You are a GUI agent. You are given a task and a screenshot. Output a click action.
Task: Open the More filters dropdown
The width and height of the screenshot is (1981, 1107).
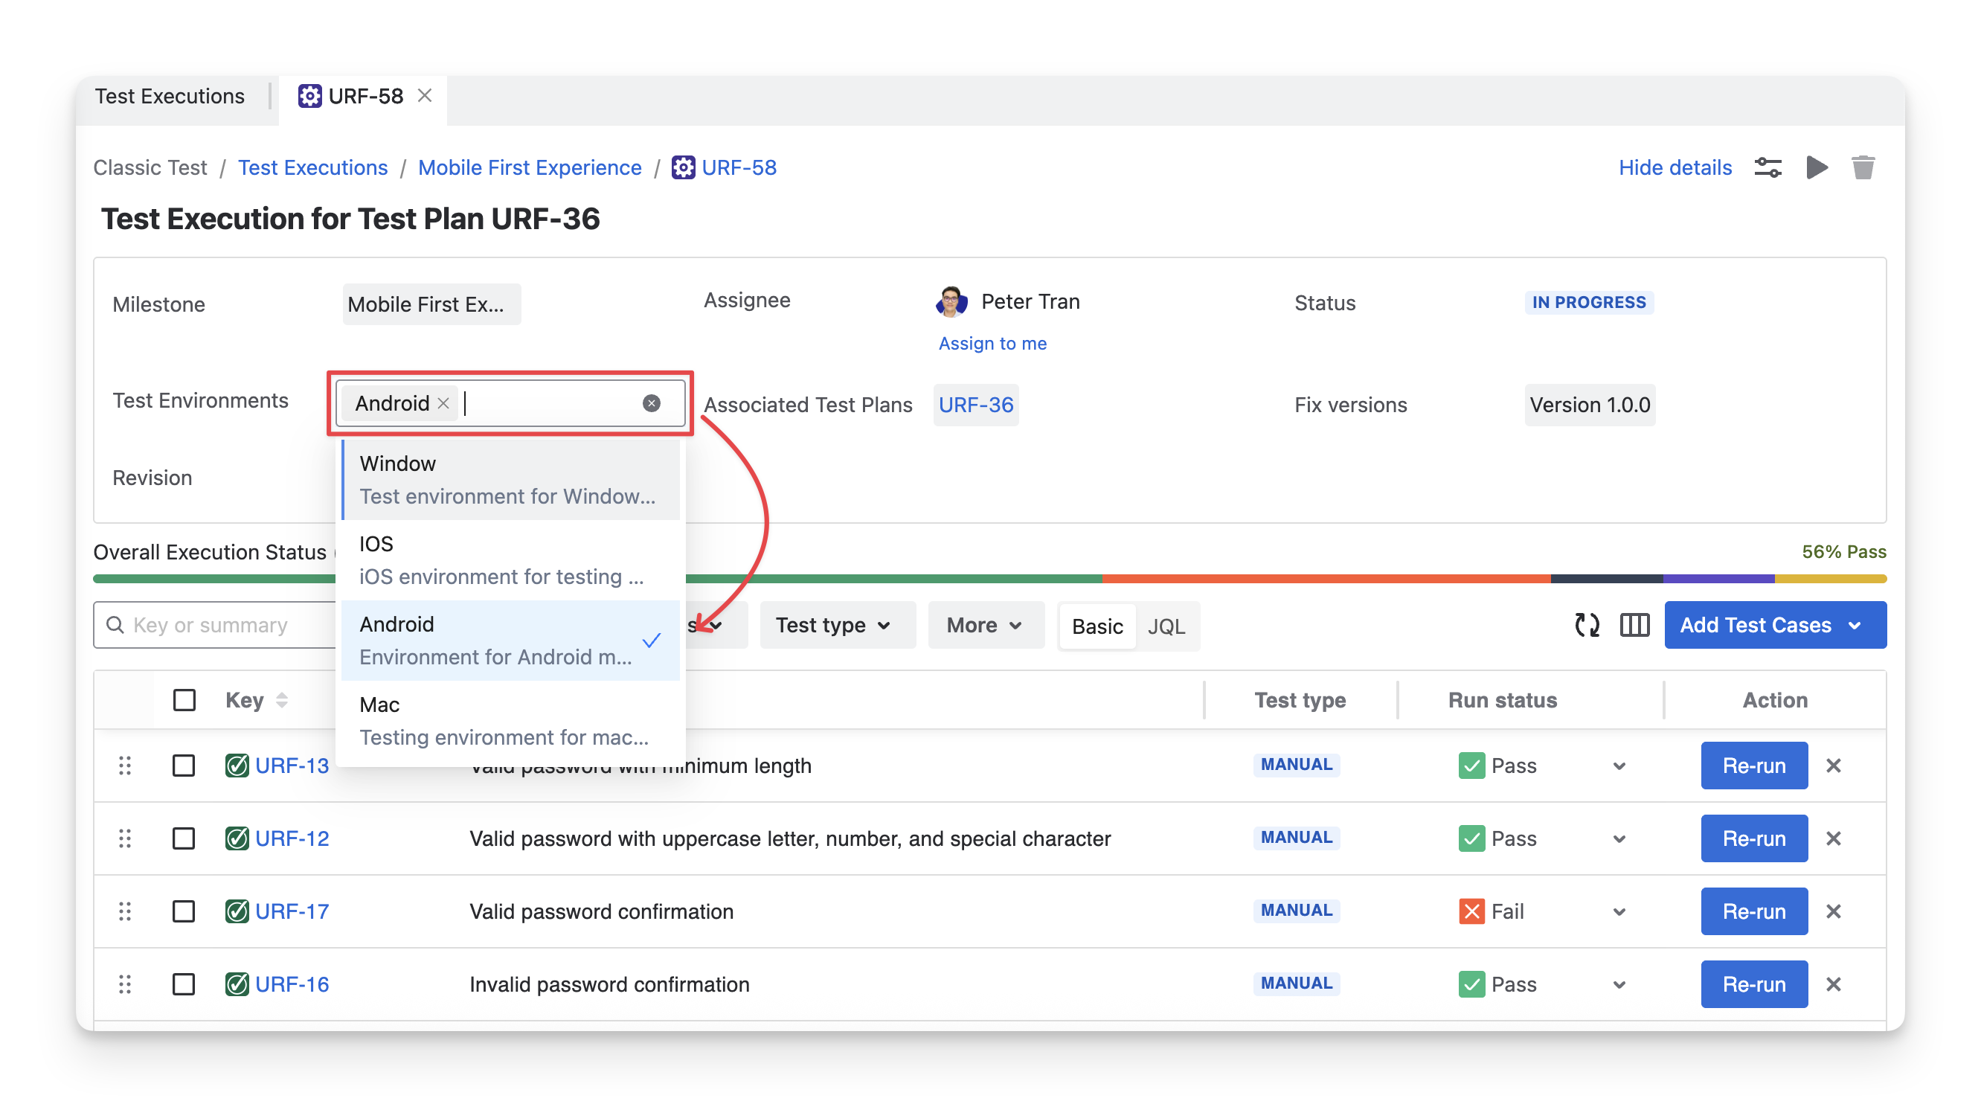tap(984, 625)
